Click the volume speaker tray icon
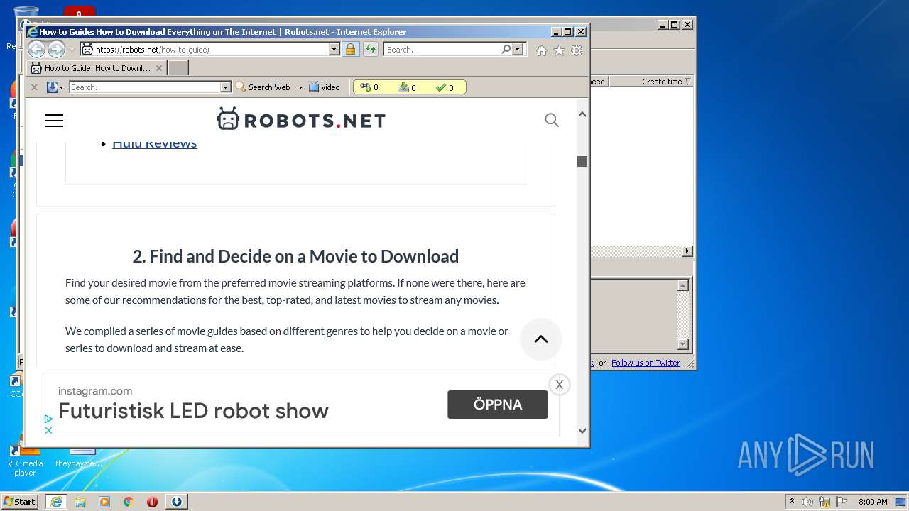This screenshot has width=909, height=511. 807,502
